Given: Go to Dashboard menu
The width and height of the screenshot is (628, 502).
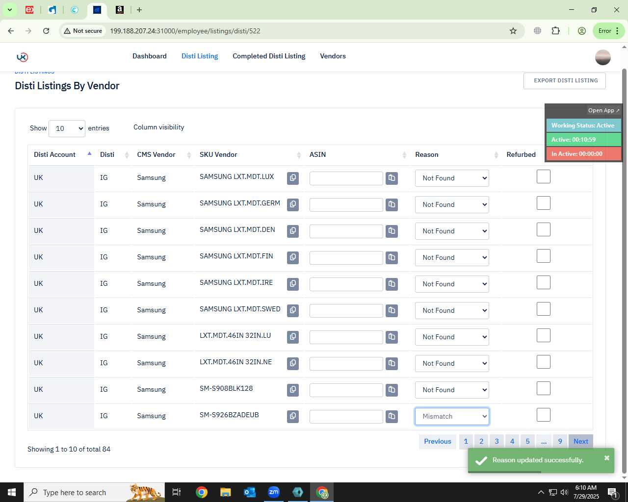Looking at the screenshot, I should pyautogui.click(x=150, y=56).
